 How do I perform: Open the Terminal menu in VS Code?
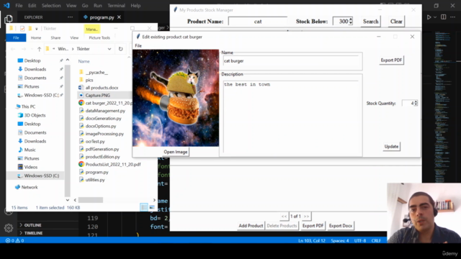tap(116, 6)
